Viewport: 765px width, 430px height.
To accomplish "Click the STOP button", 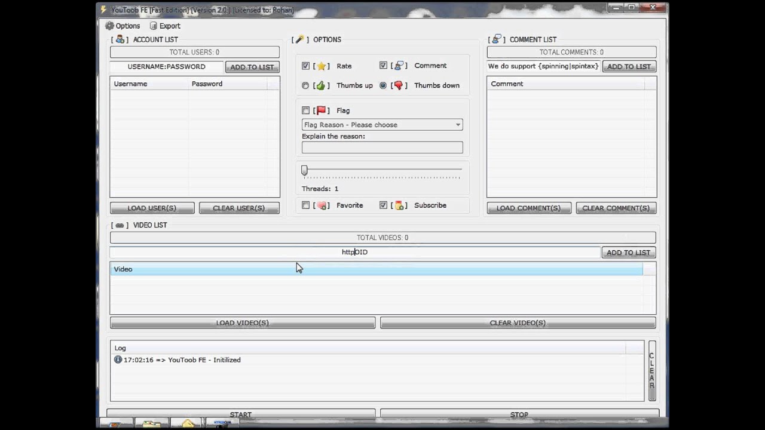I will [519, 414].
